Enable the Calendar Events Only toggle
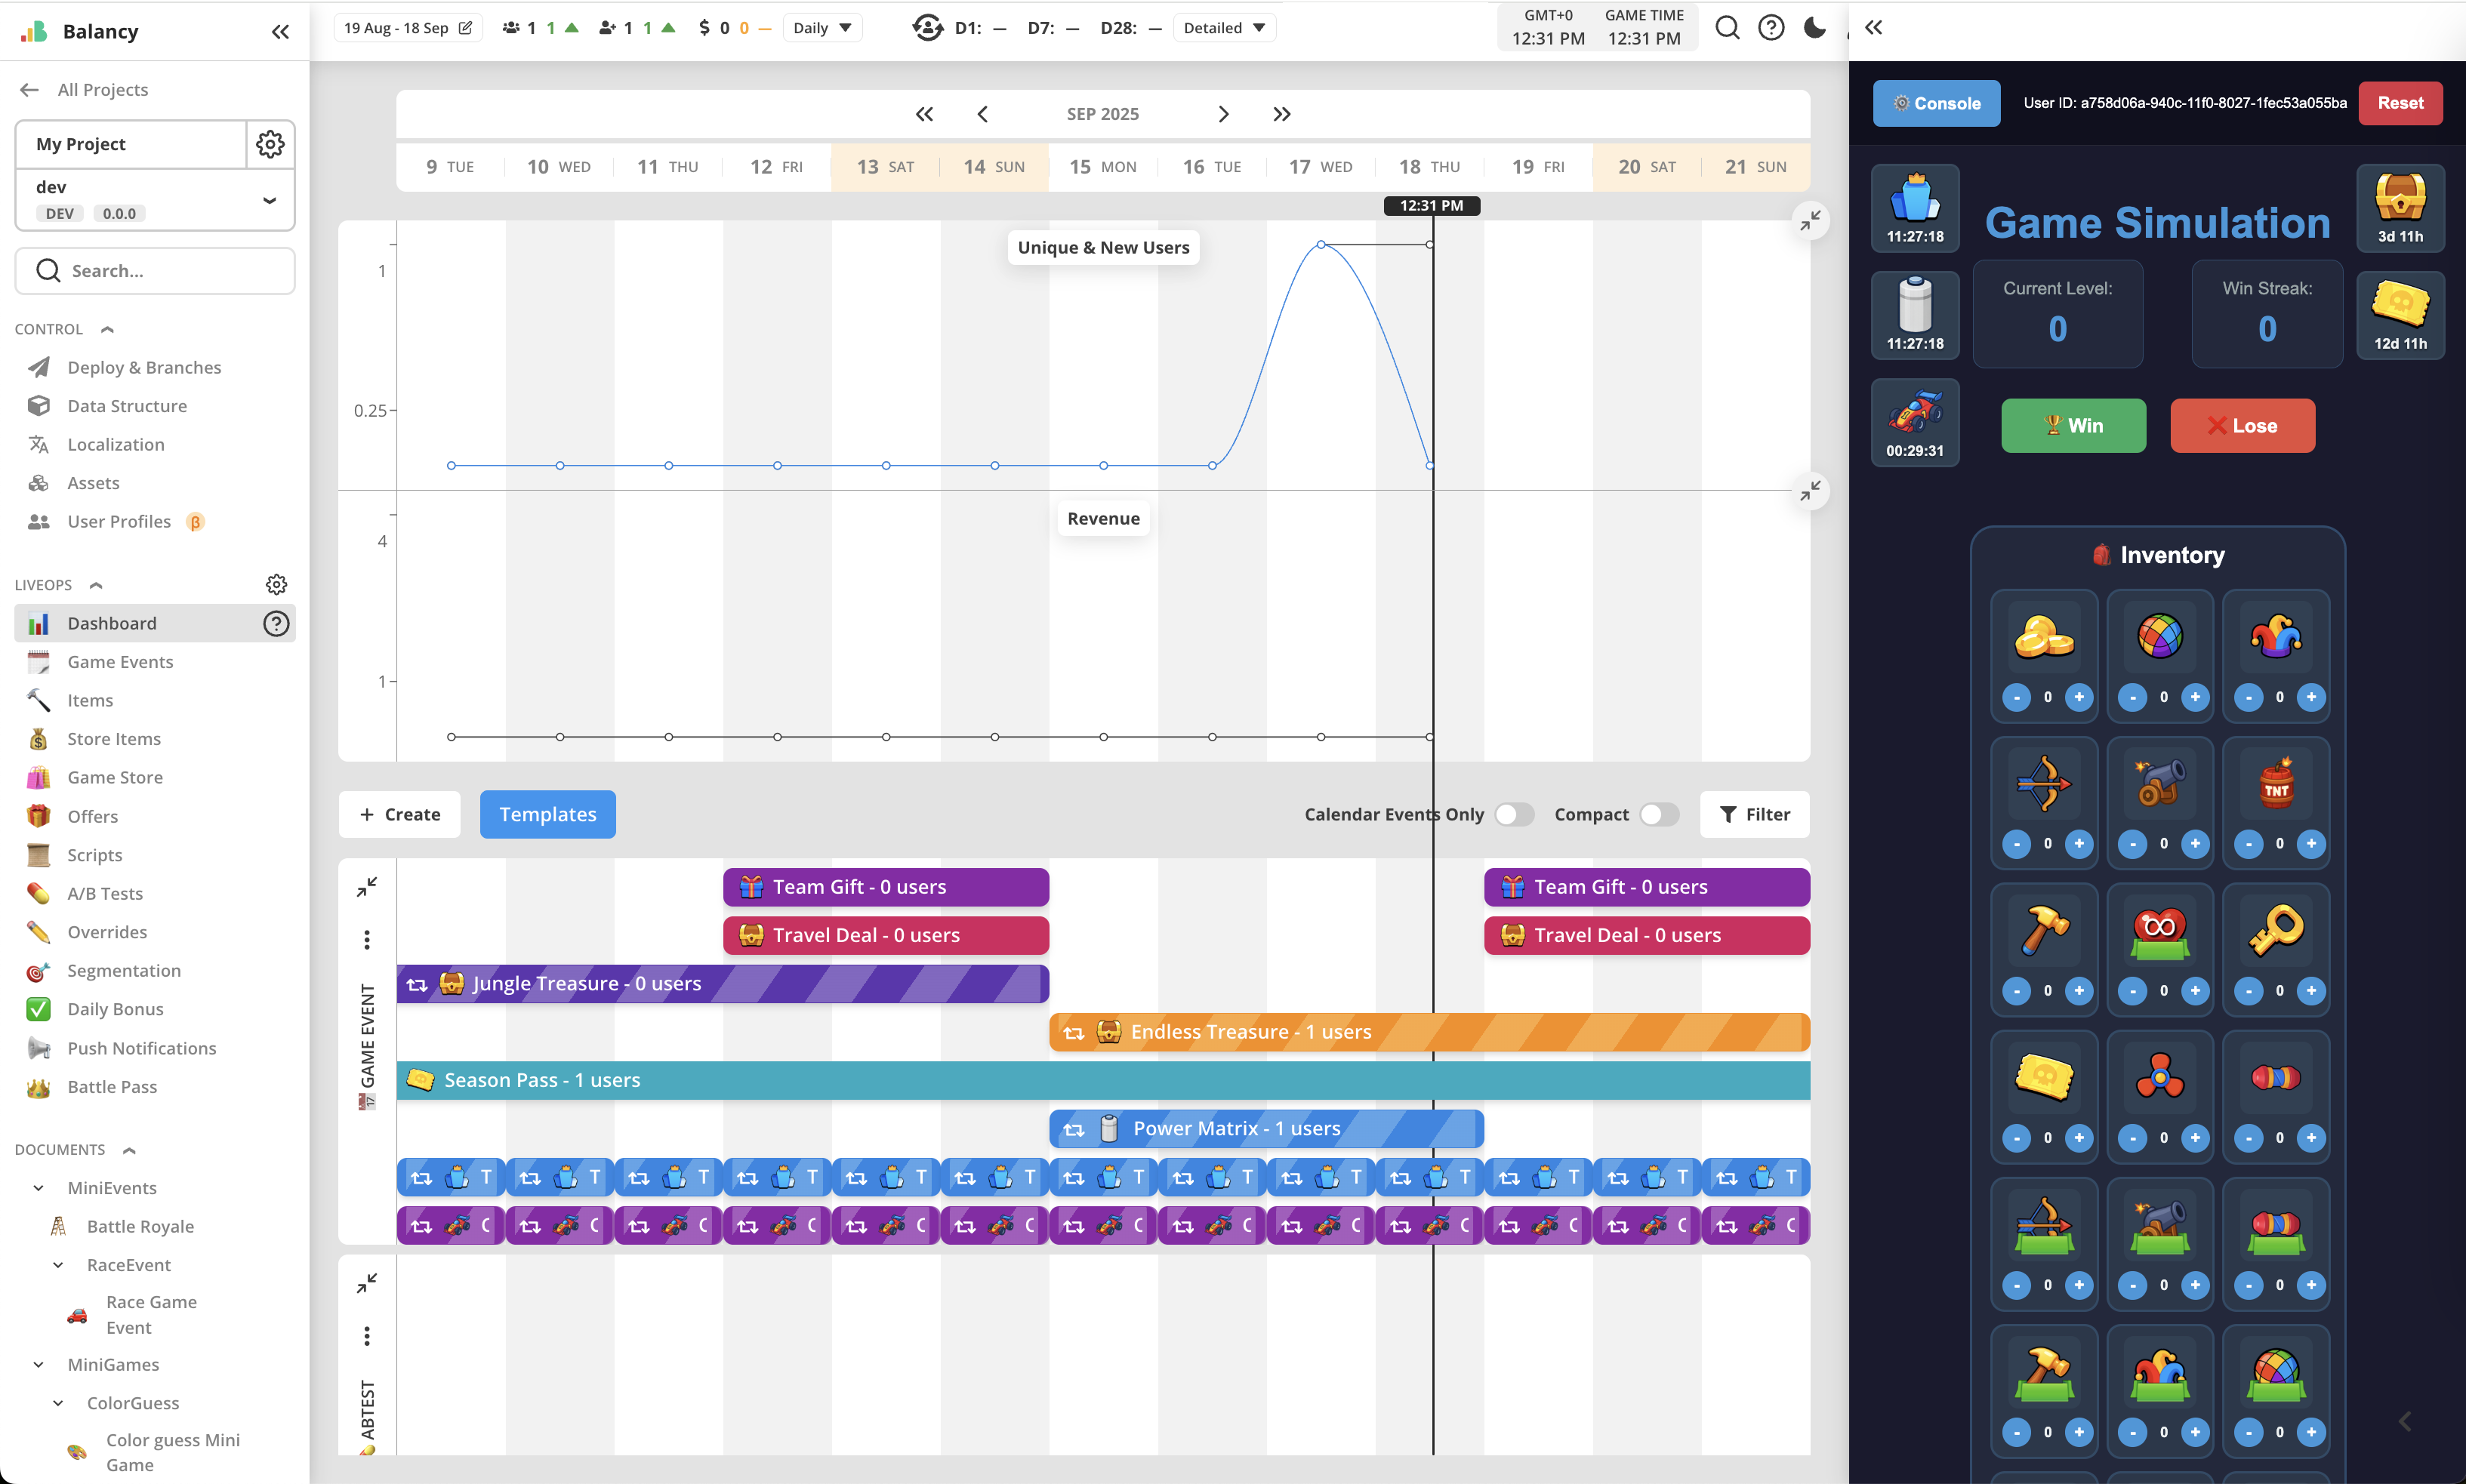This screenshot has height=1484, width=2466. 1512,814
